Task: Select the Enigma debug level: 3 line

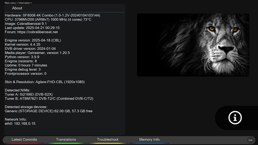Action: click(23, 69)
